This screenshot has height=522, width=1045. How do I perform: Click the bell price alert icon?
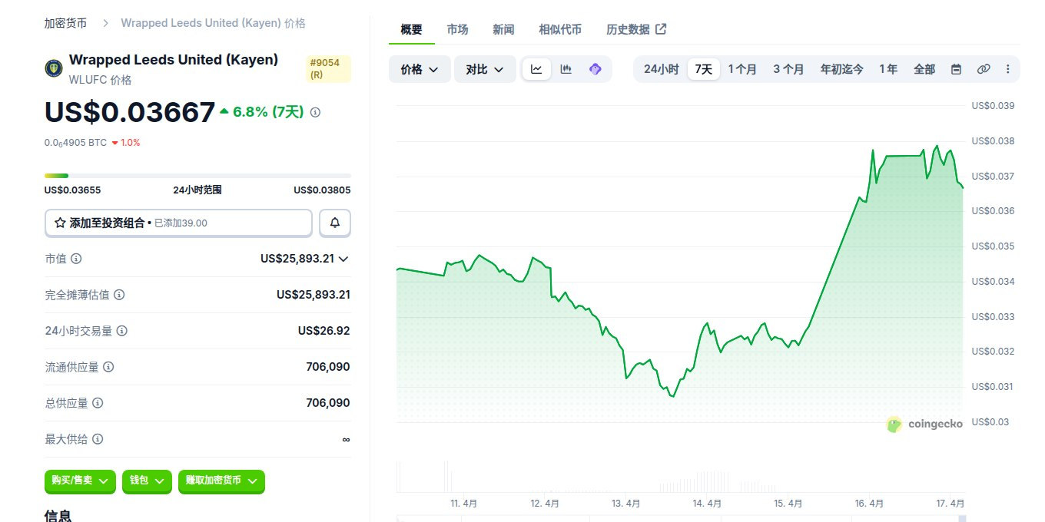coord(335,223)
